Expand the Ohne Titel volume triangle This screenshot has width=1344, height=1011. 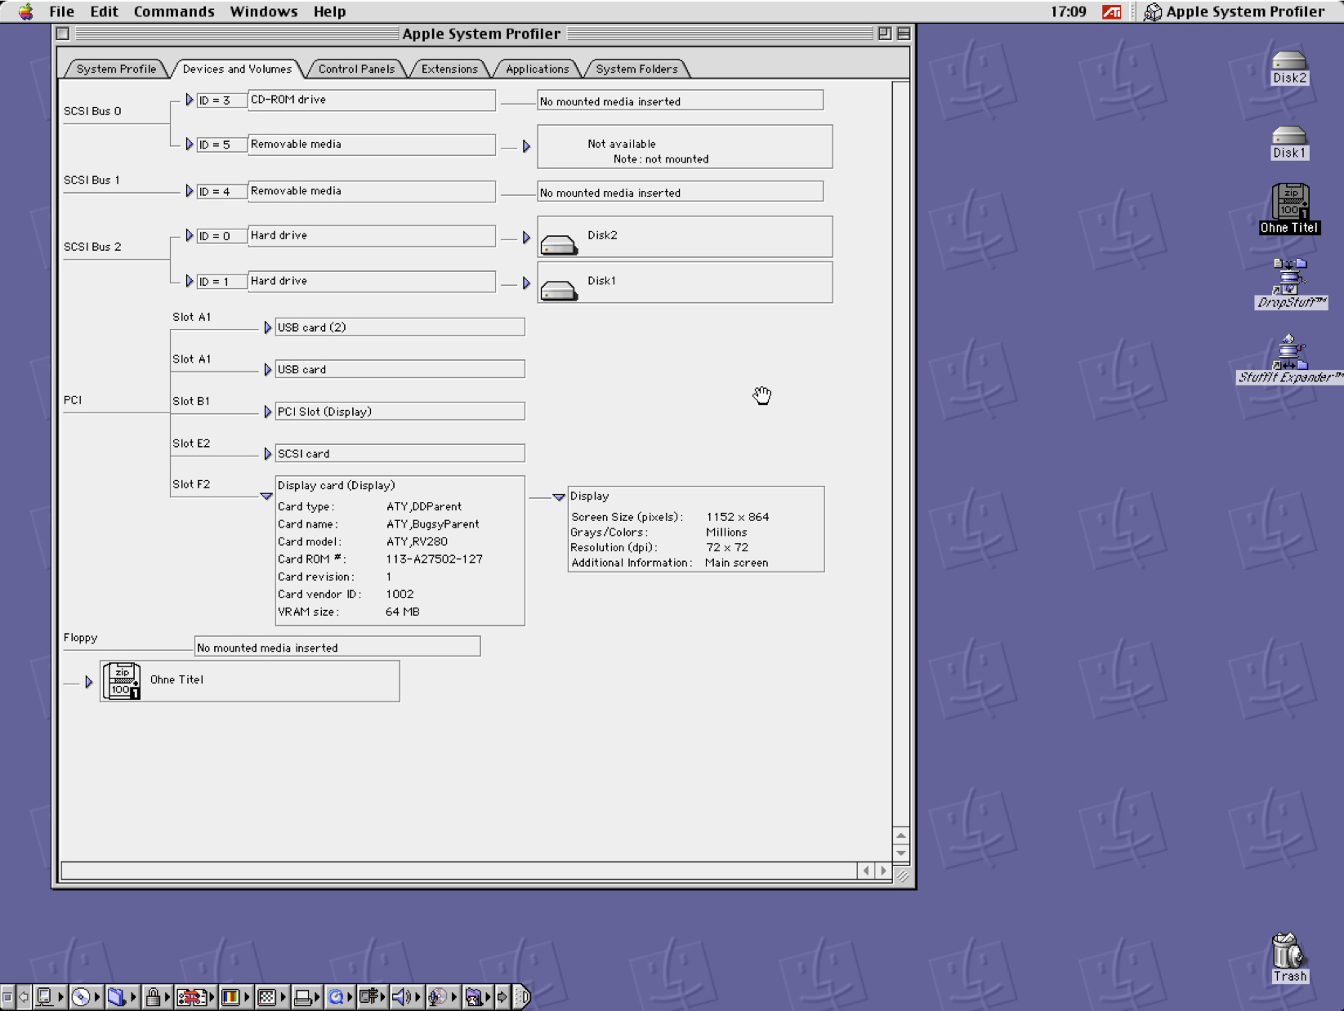click(x=89, y=682)
